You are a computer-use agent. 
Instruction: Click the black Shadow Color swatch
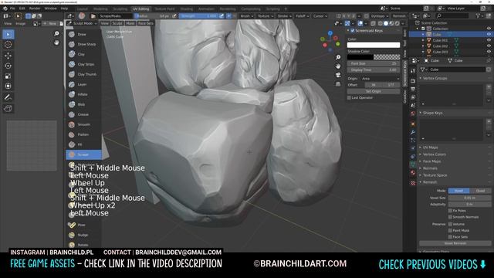(360, 57)
